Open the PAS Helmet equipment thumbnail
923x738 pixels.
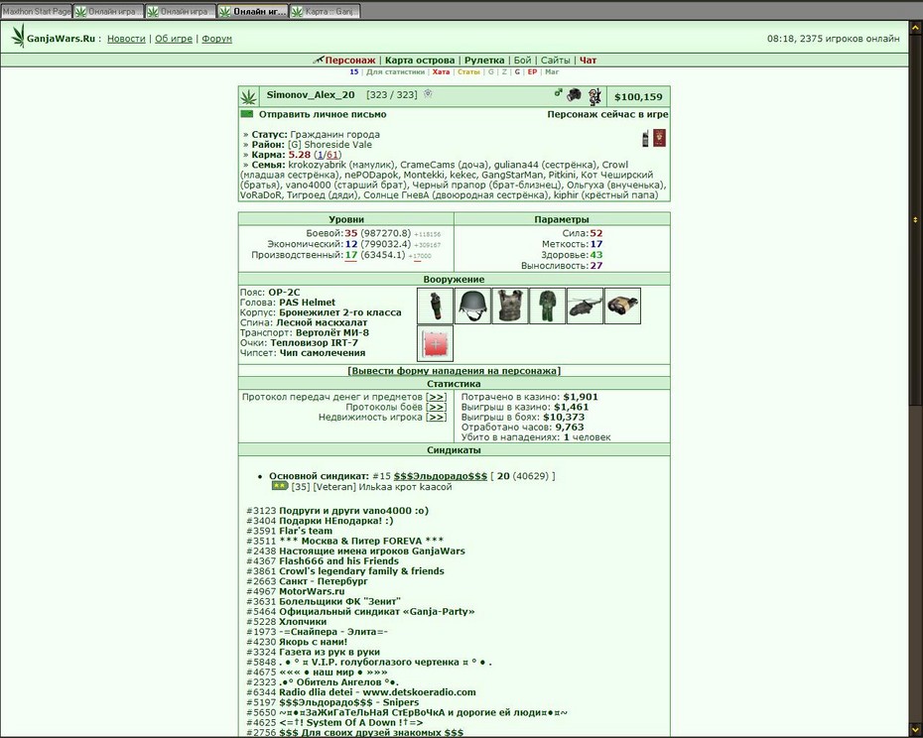point(472,306)
